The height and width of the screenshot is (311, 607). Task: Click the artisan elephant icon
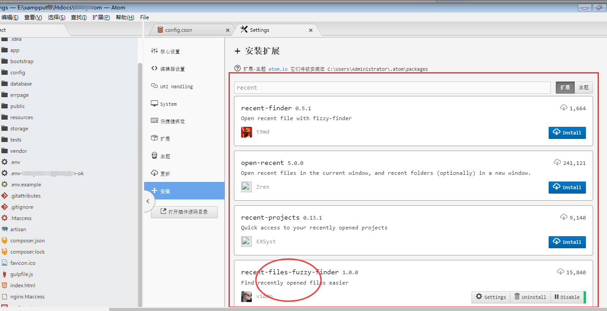tap(4, 229)
